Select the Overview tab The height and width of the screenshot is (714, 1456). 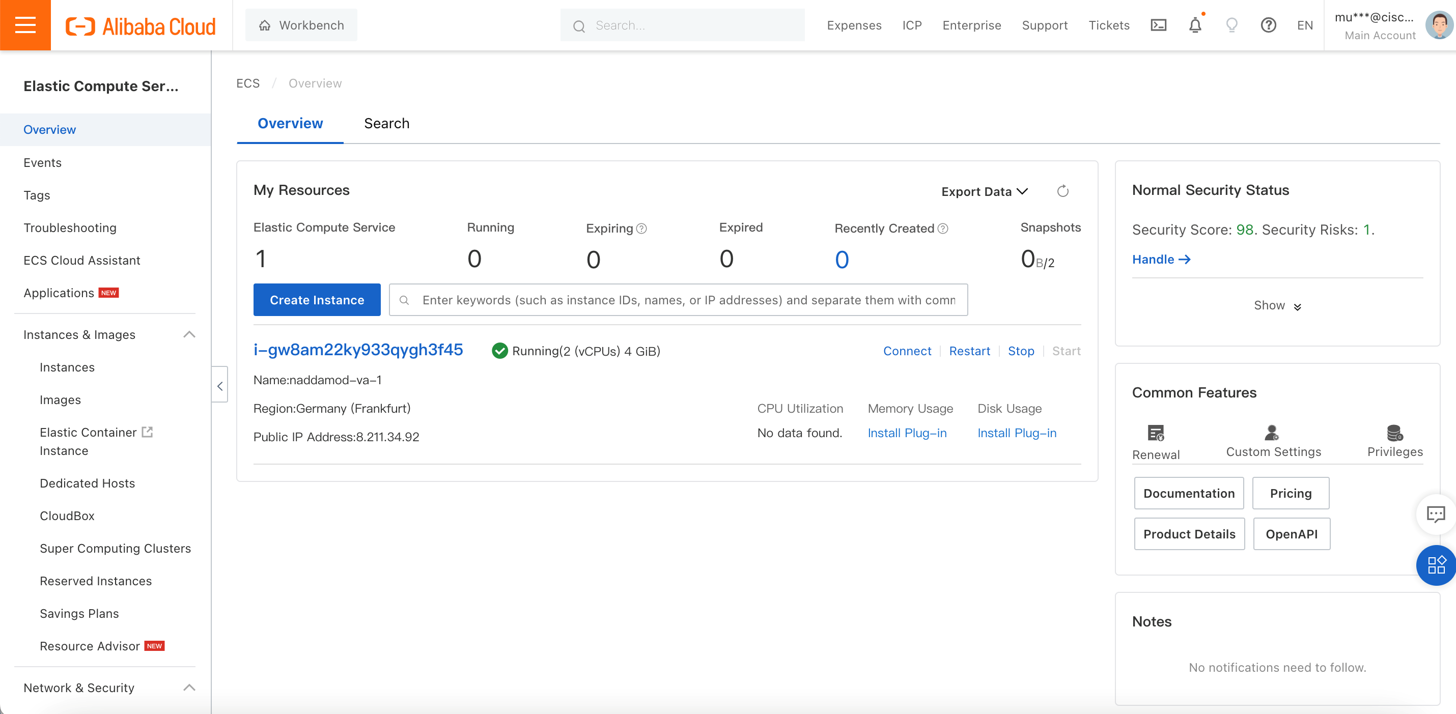290,124
